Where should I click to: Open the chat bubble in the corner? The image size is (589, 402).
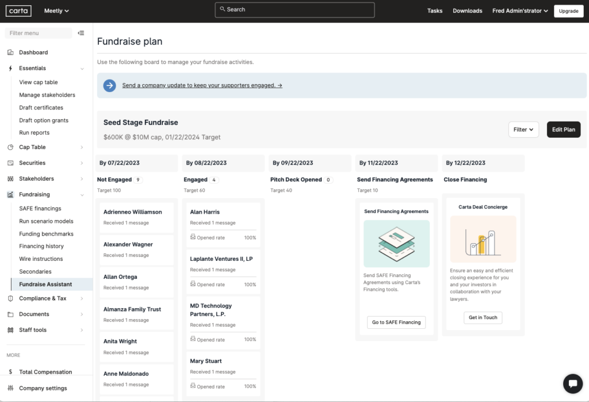(572, 384)
